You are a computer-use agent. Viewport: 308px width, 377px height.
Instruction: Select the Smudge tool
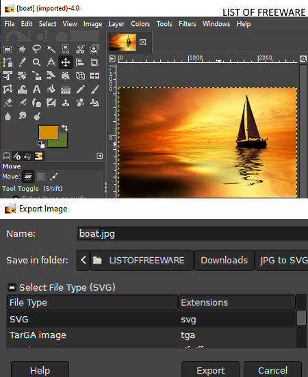tap(22, 116)
